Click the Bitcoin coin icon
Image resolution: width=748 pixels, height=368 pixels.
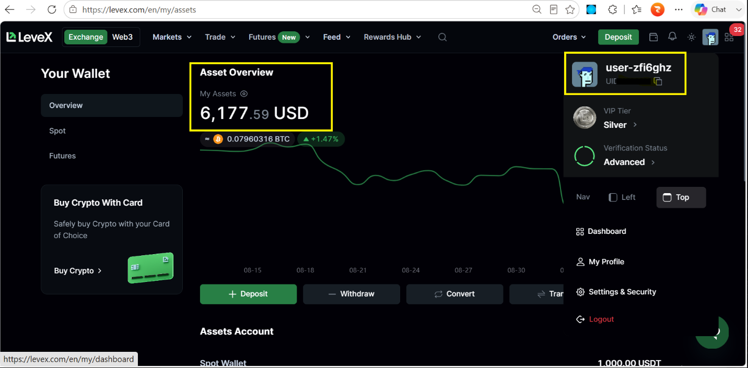pos(218,139)
